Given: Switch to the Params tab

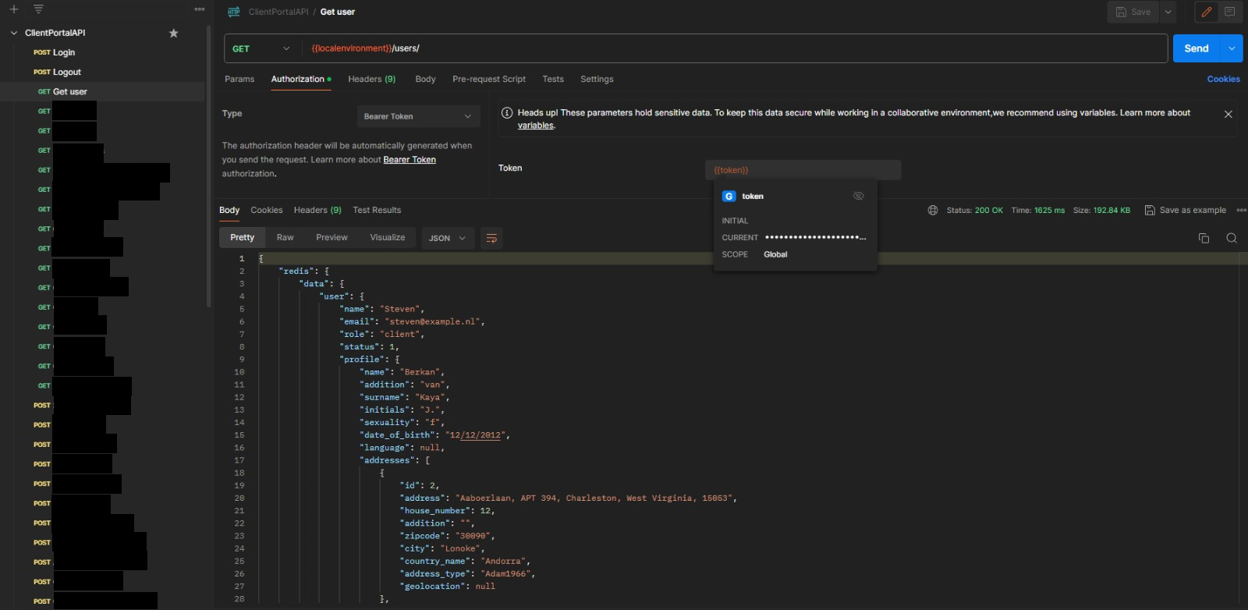Looking at the screenshot, I should coord(239,79).
